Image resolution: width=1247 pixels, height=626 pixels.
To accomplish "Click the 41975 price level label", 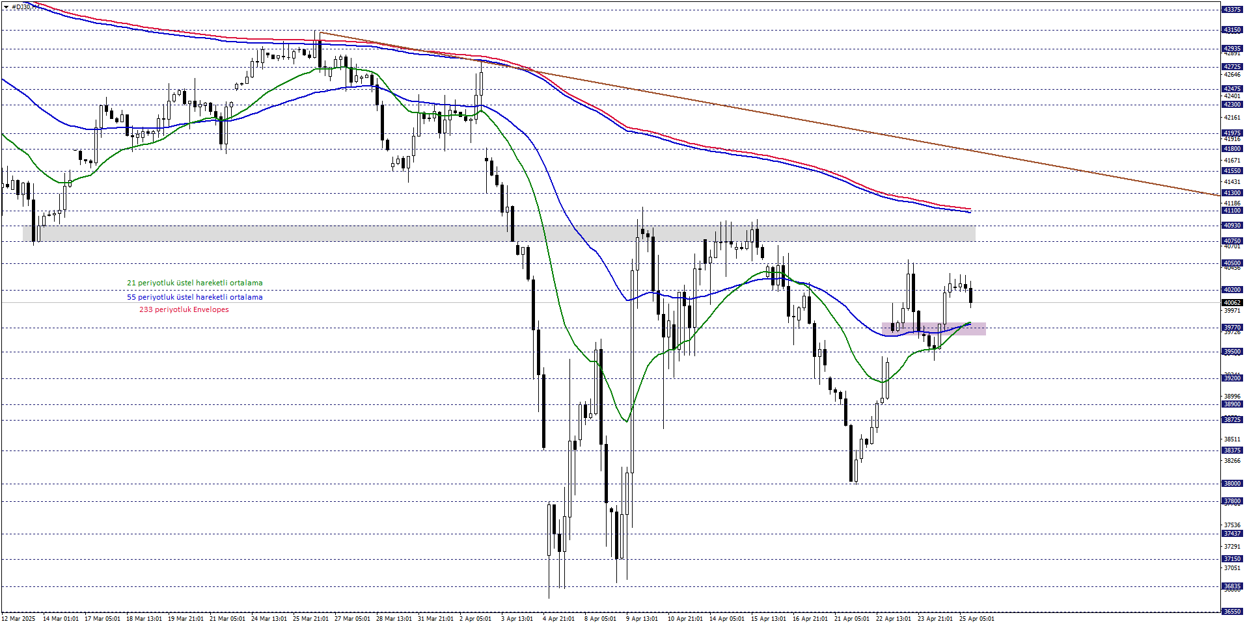I will coord(1233,133).
